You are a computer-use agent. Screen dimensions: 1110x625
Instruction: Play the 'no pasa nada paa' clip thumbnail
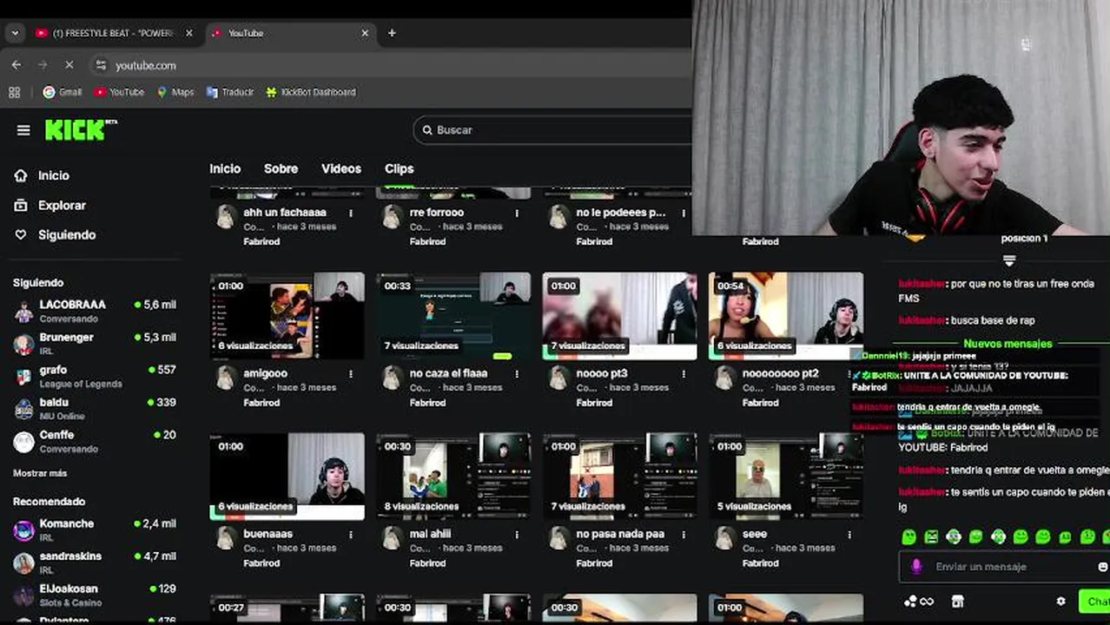(620, 477)
